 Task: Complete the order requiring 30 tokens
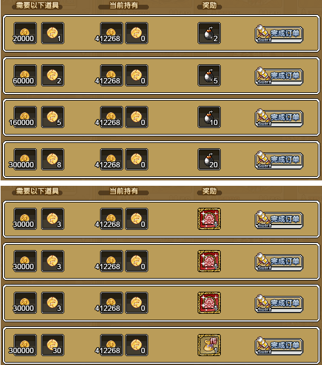[279, 346]
